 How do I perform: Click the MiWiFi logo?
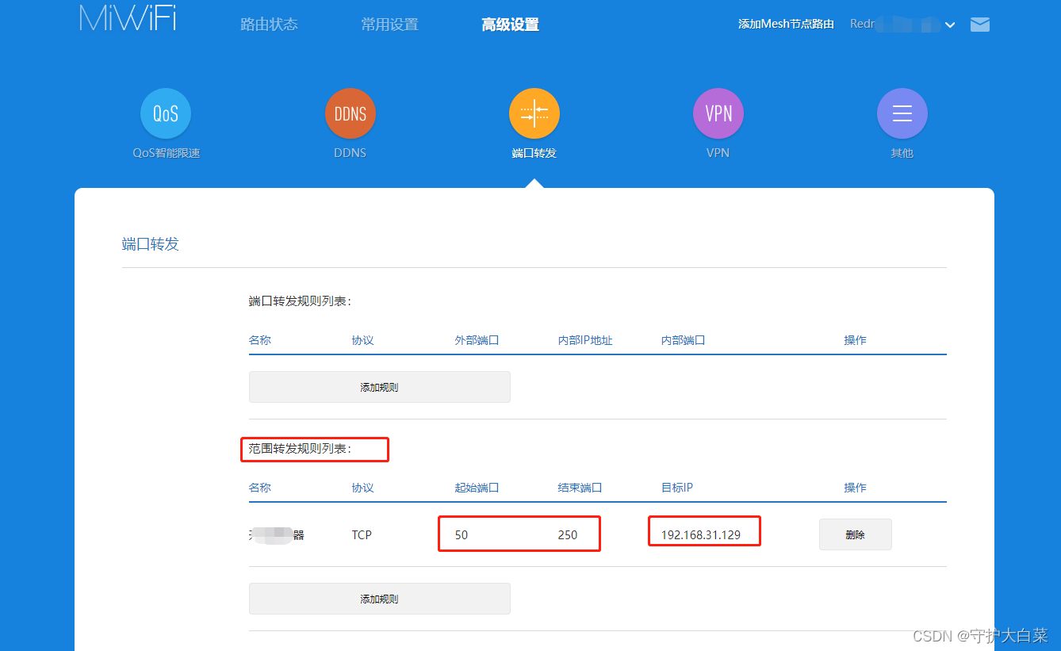point(128,17)
